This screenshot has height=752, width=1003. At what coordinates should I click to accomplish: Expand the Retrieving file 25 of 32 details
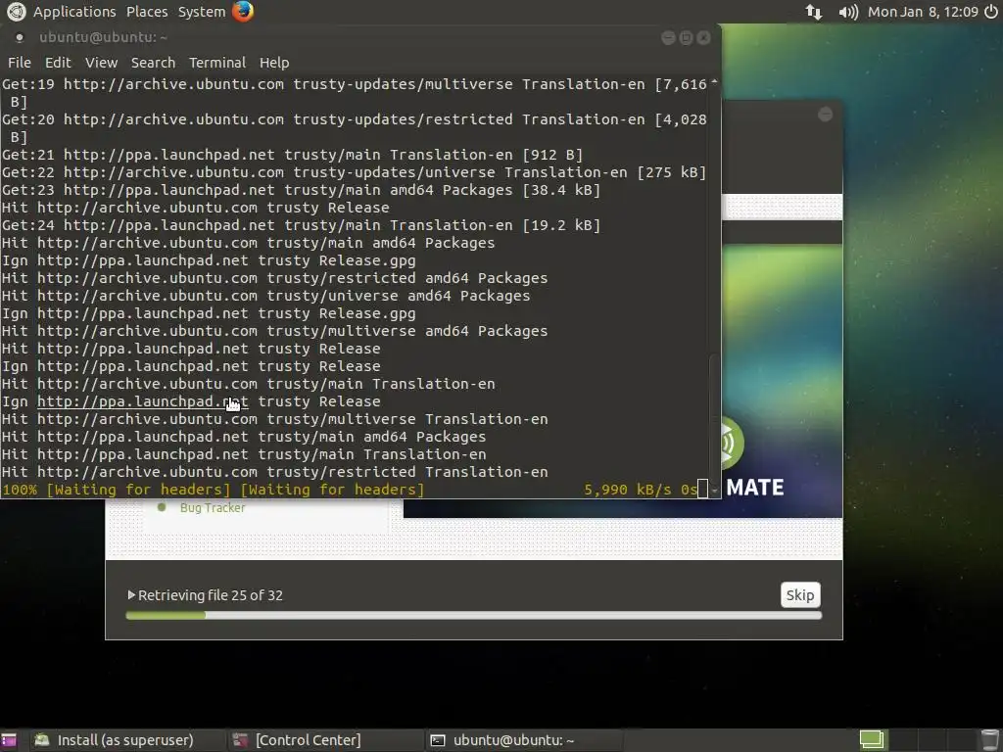coord(132,595)
